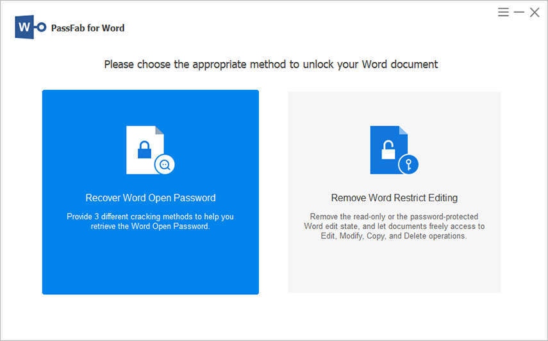
Task: Click the 'Please choose the appropriate method' heading
Action: click(271, 65)
